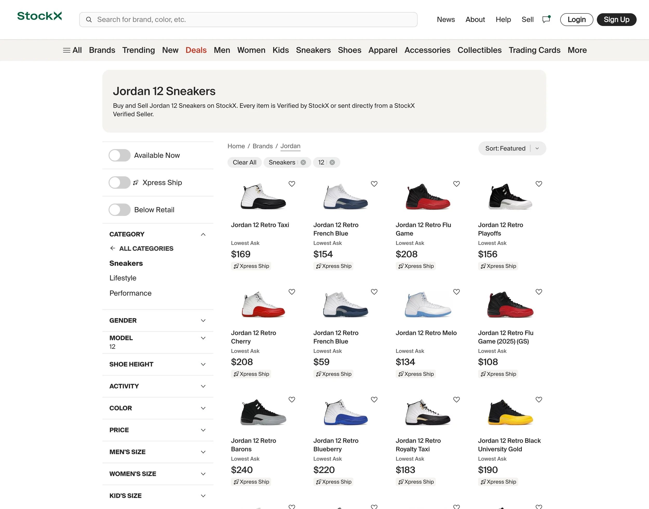Click the Clear All filters button
The width and height of the screenshot is (649, 509).
point(244,162)
